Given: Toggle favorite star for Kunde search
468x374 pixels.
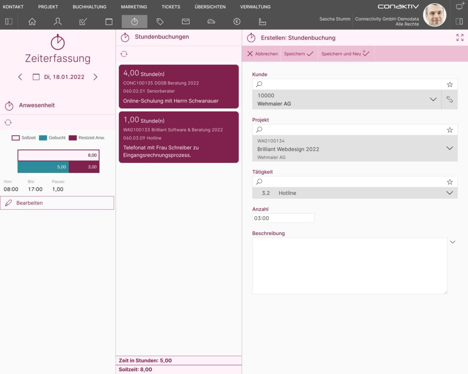Looking at the screenshot, I should click(450, 84).
